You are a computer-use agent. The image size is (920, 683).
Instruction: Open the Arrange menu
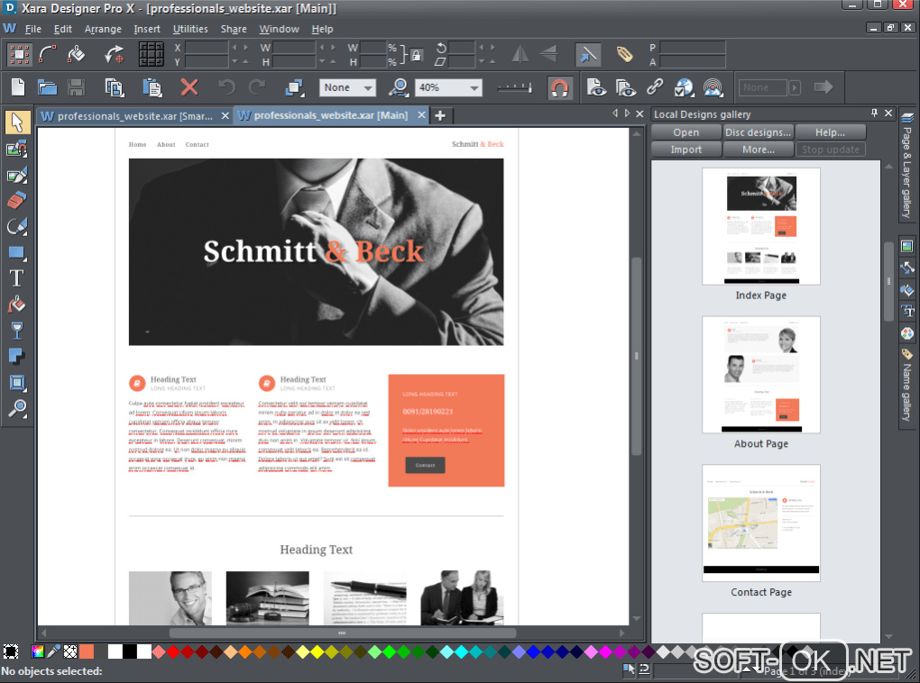[x=103, y=29]
